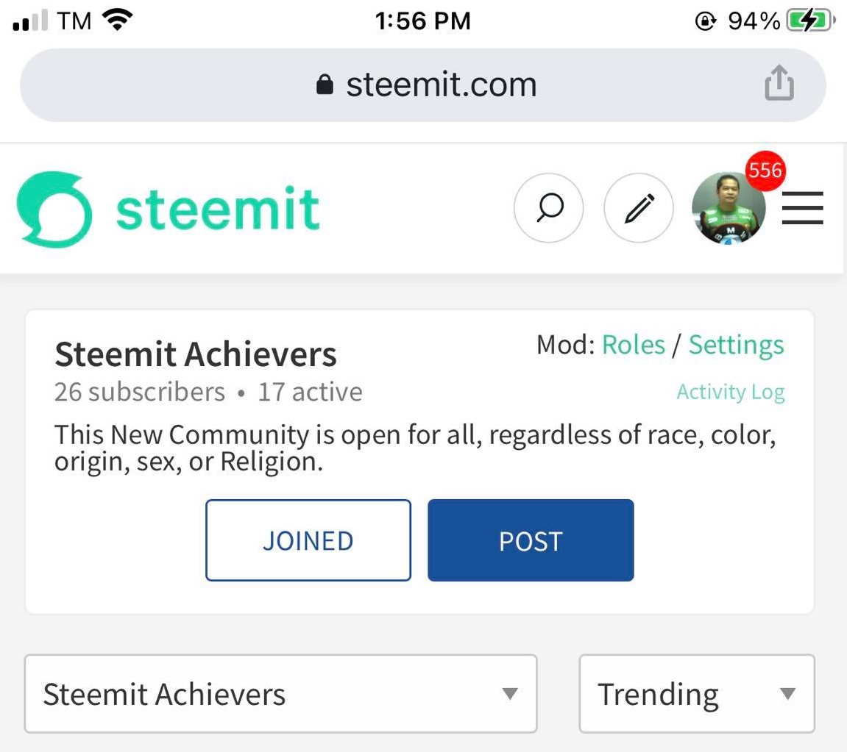This screenshot has height=752, width=847.
Task: View the Activity Log link
Action: tap(730, 392)
